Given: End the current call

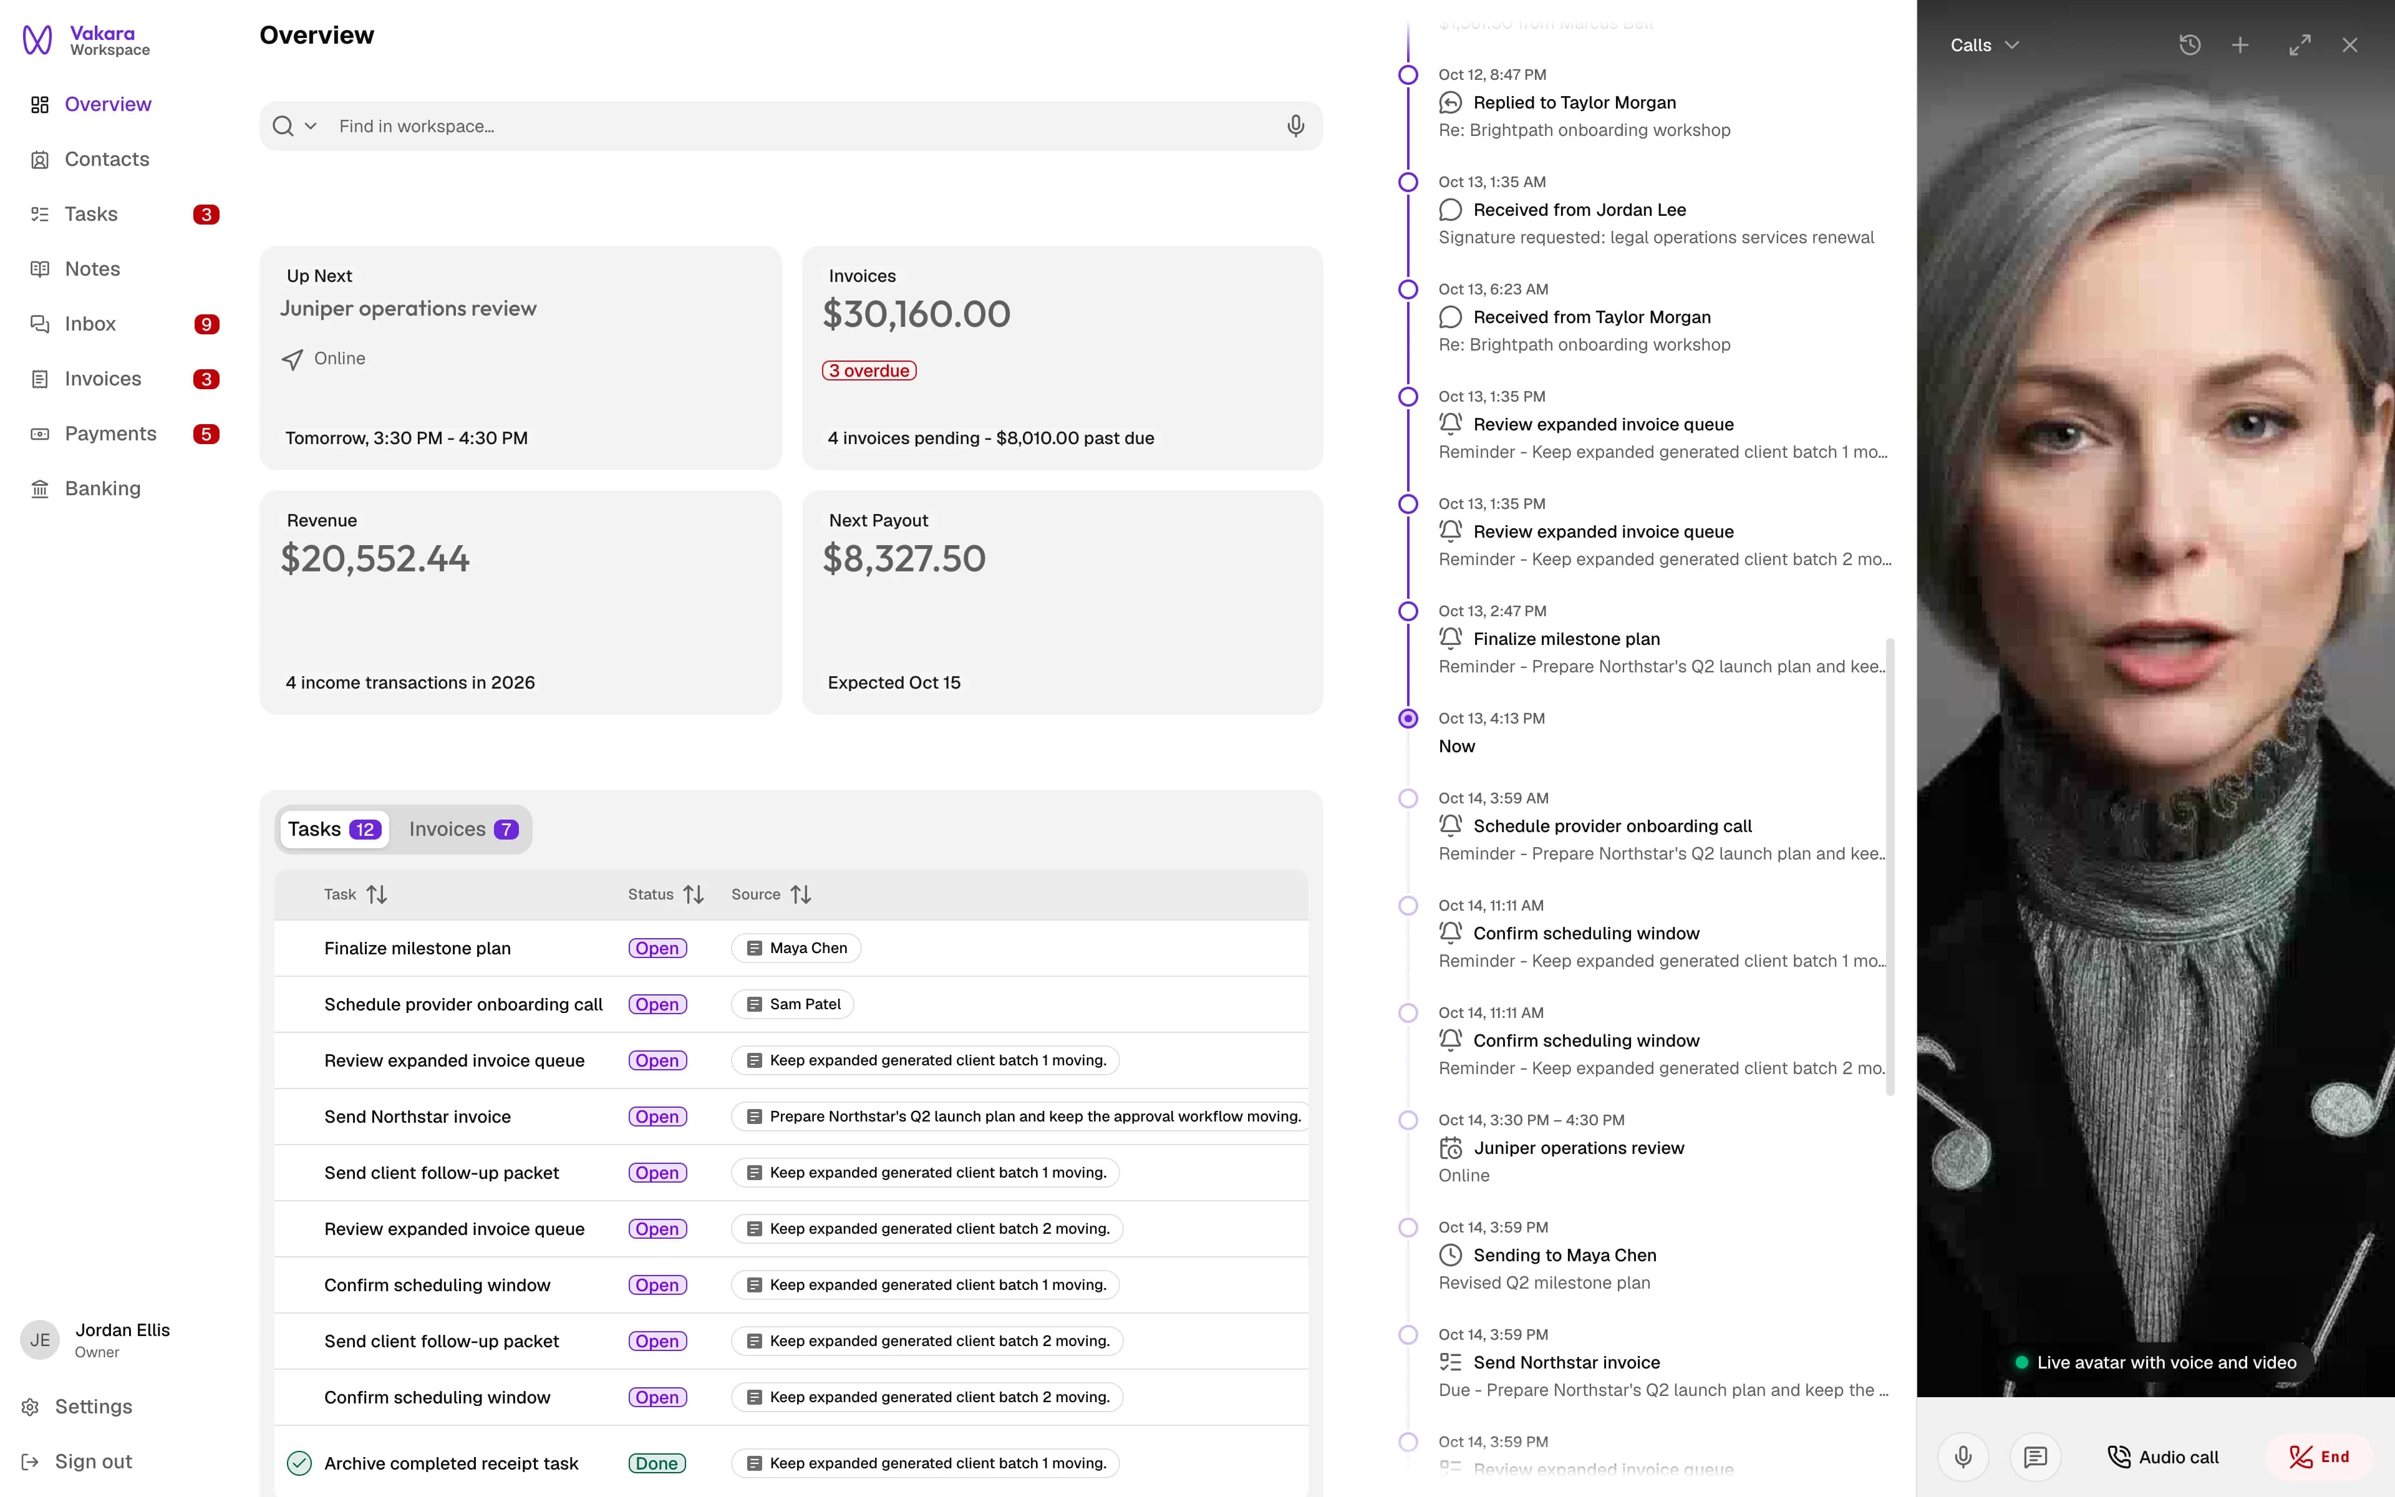Looking at the screenshot, I should tap(2319, 1456).
